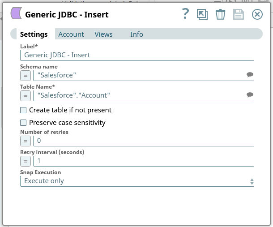The image size is (273, 227).
Task: Delete the snap using the trash icon
Action: point(220,14)
